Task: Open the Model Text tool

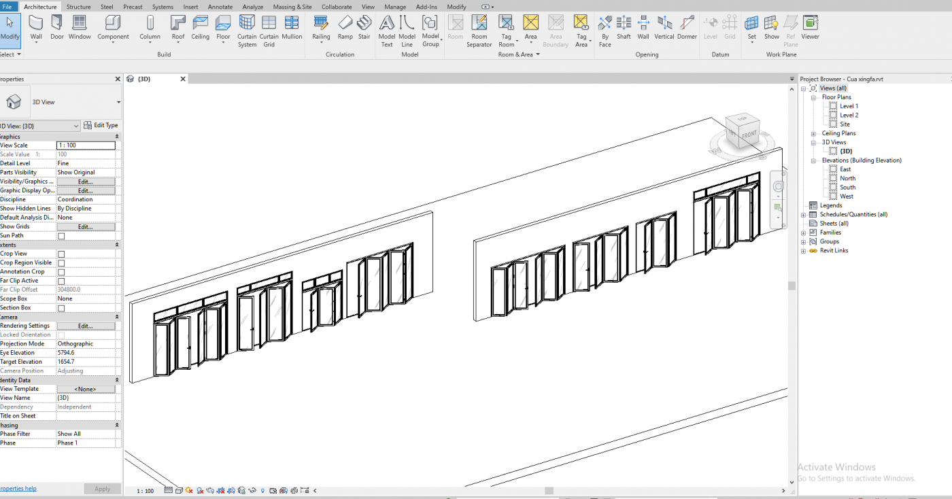Action: tap(386, 30)
